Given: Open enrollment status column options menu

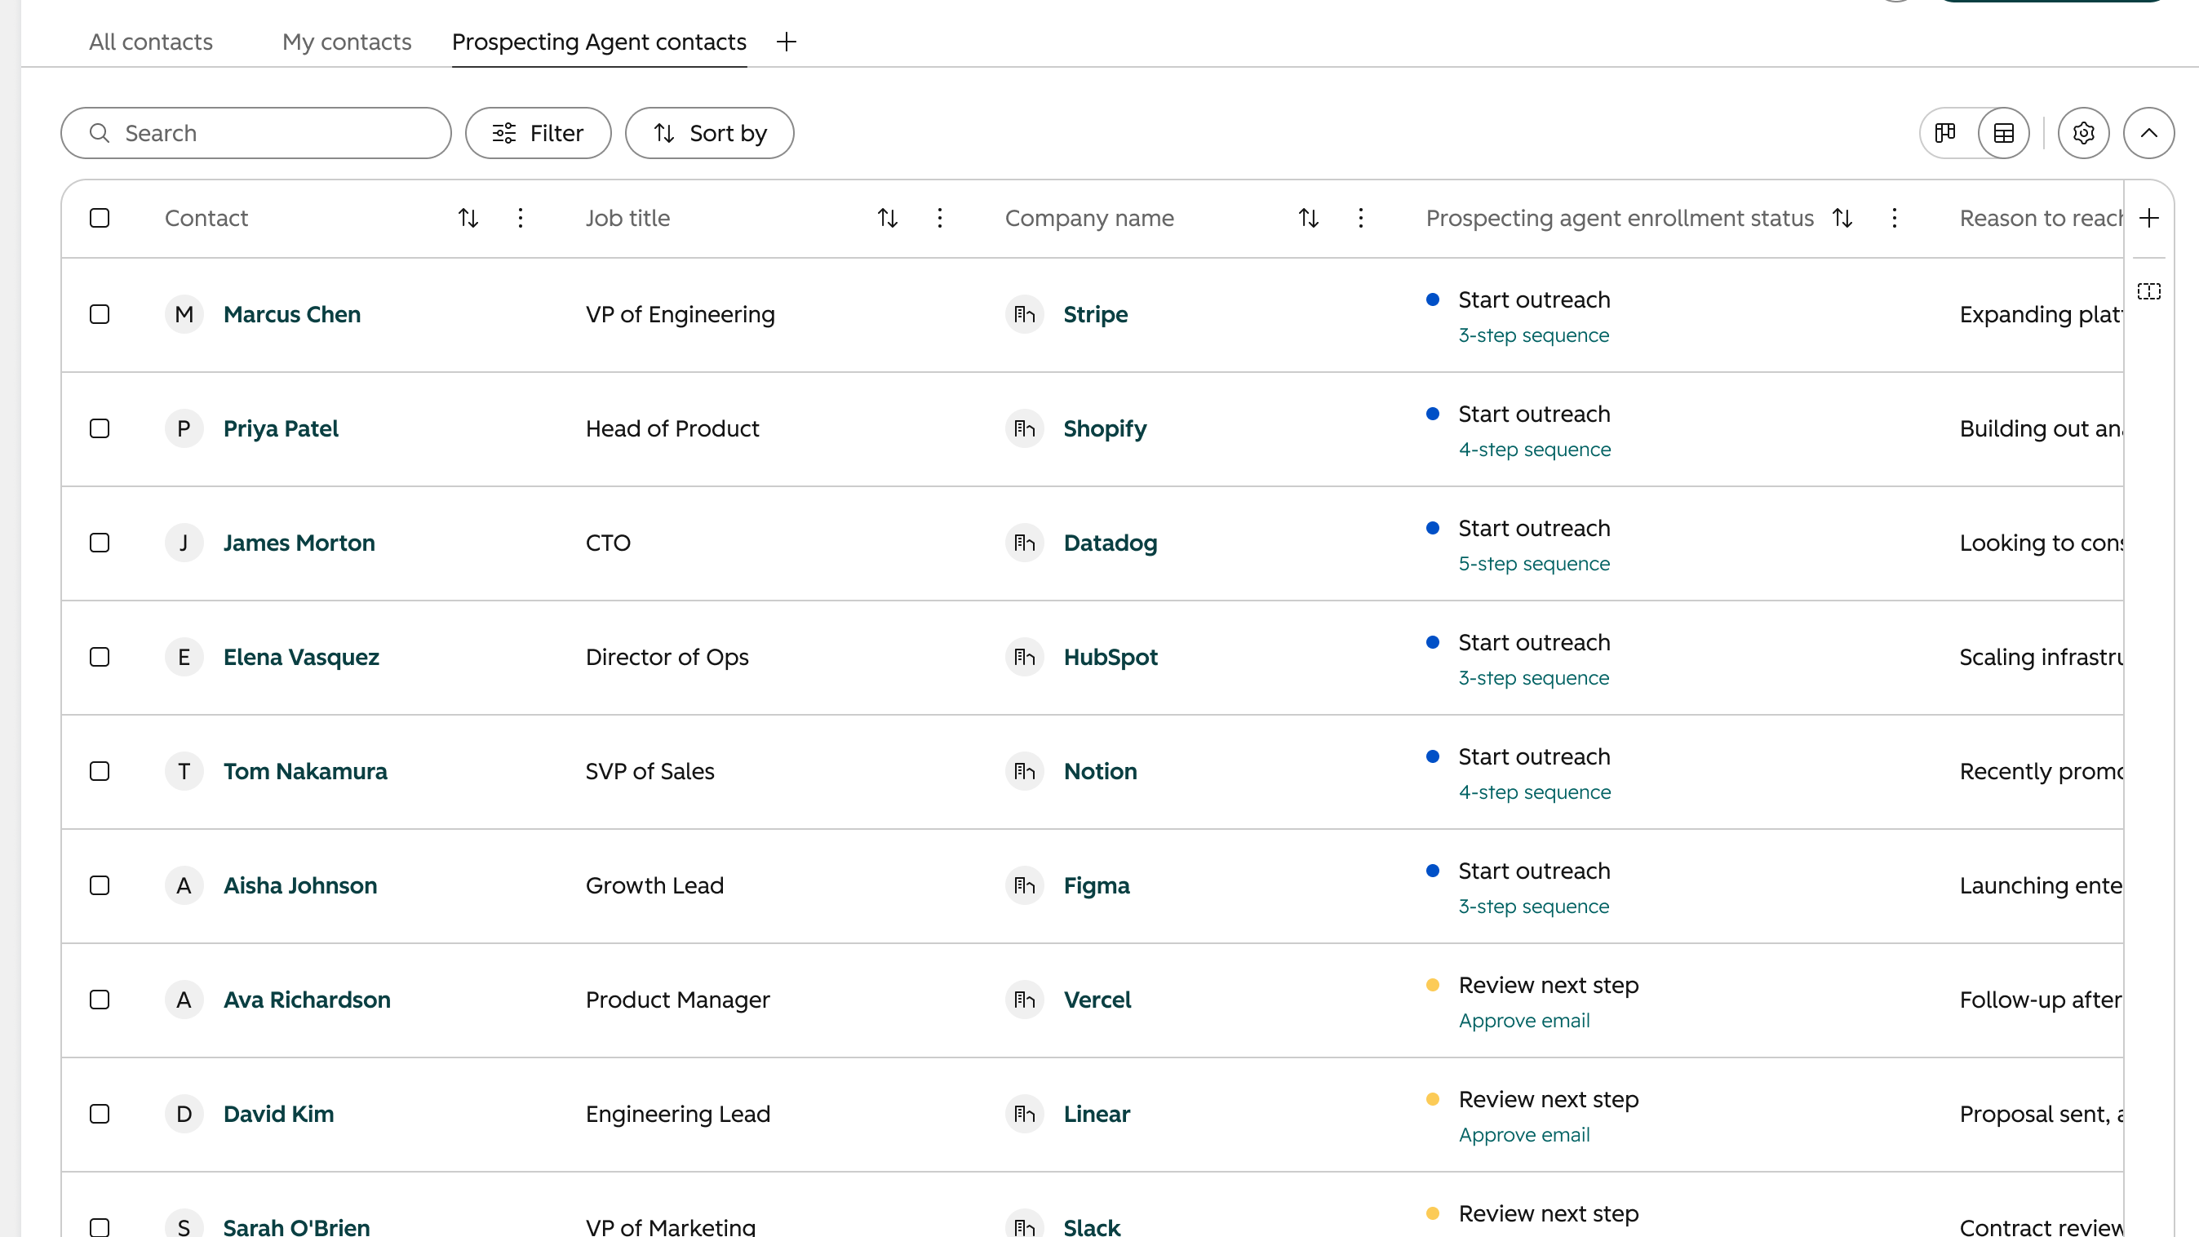Looking at the screenshot, I should [x=1895, y=218].
